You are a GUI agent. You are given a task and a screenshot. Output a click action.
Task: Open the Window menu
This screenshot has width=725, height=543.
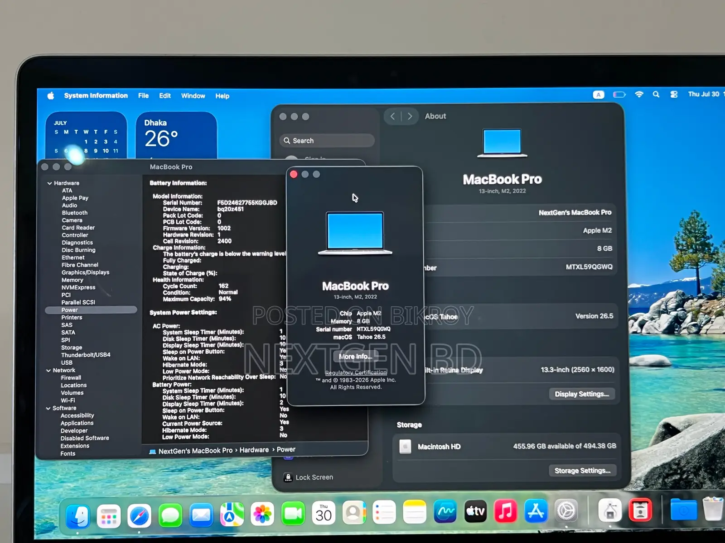pos(193,96)
